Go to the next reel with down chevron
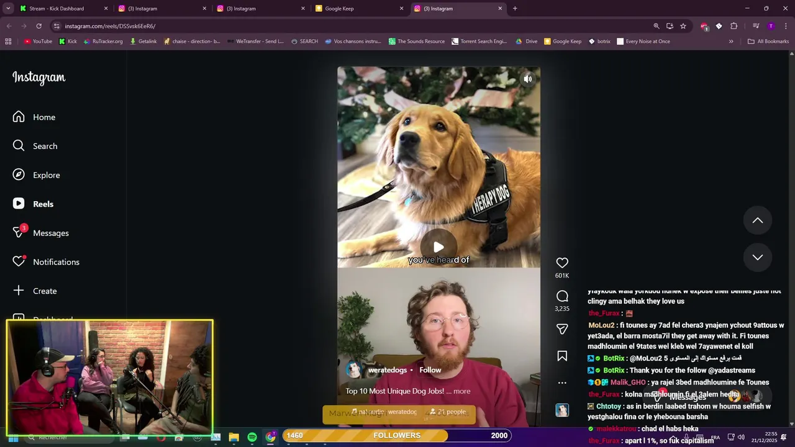This screenshot has height=447, width=795. click(758, 257)
